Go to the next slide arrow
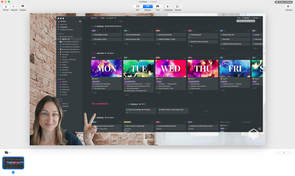 [290, 152]
